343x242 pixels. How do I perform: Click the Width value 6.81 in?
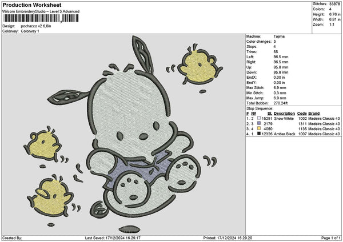tap(335, 19)
